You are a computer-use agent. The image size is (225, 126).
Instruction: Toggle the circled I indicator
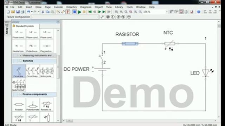(113, 17)
